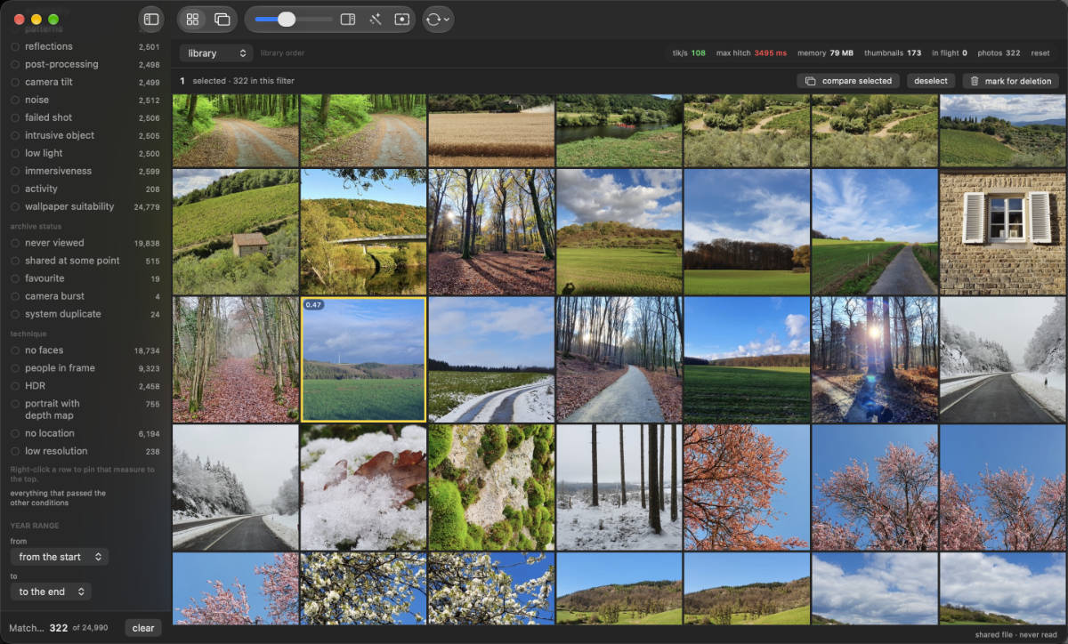
Task: Select the activity filter
Action: pos(85,189)
